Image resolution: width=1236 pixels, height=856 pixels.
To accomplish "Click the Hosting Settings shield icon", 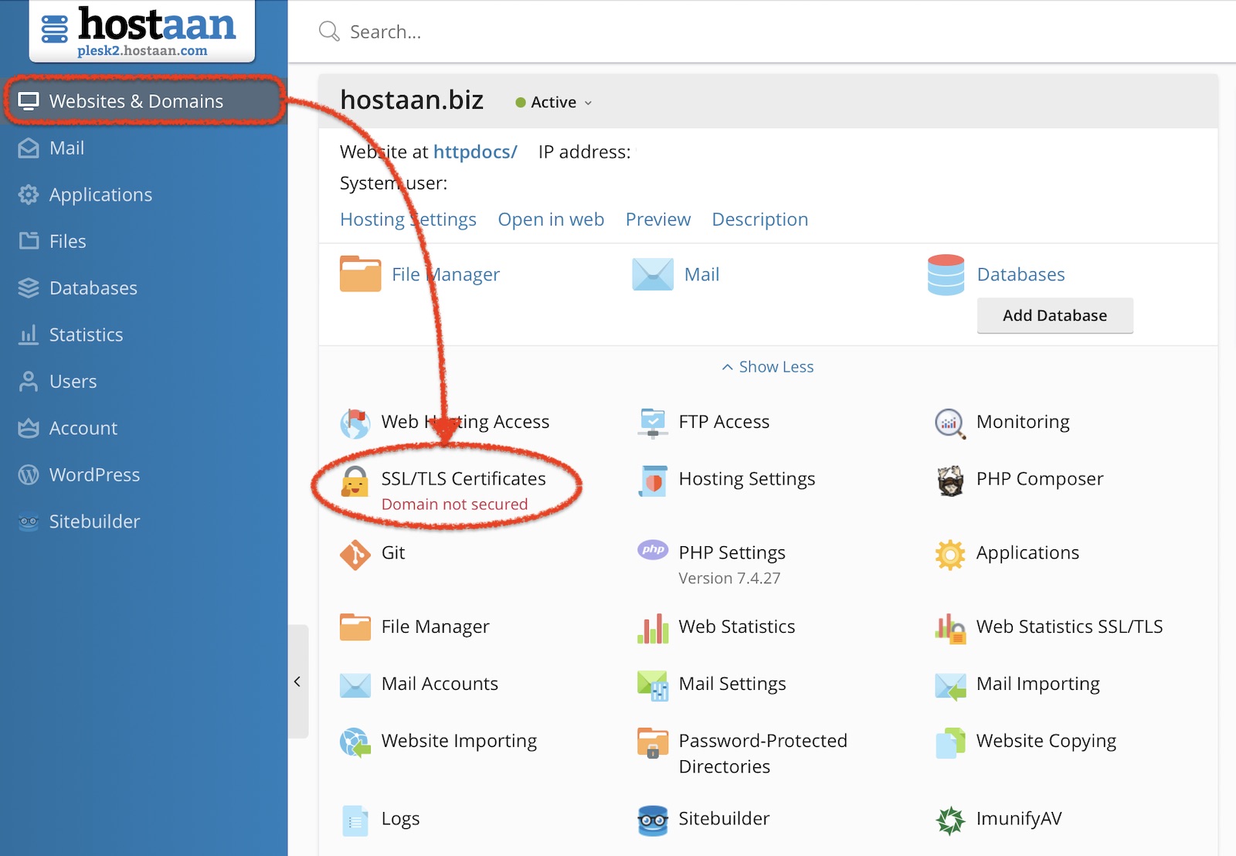I will pyautogui.click(x=653, y=481).
